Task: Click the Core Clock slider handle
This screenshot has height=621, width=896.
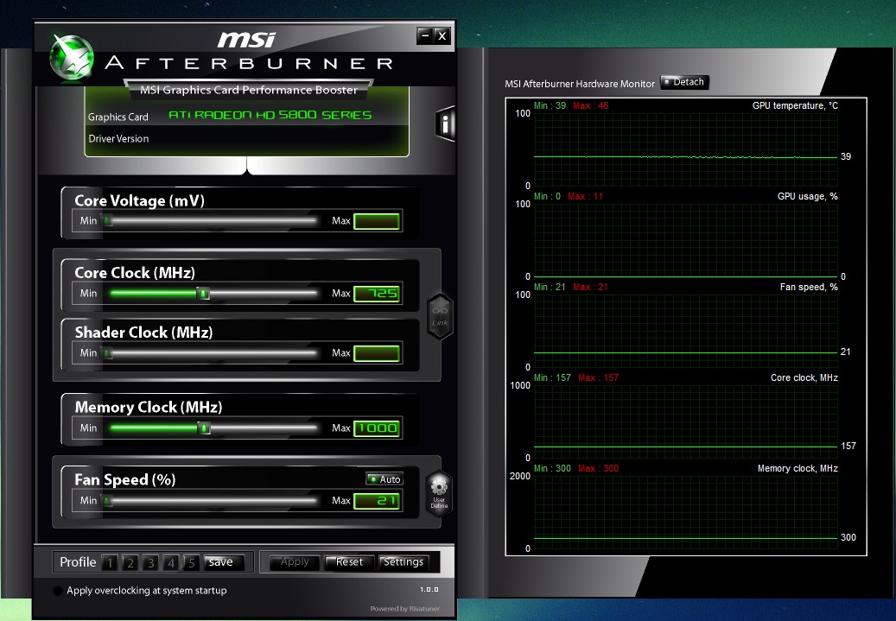Action: (203, 294)
